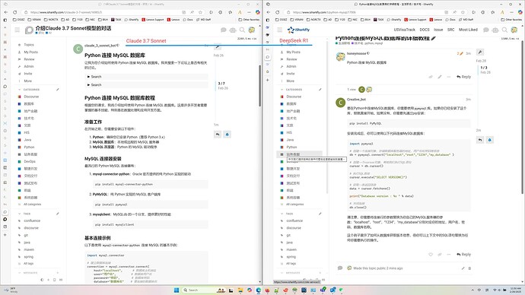Open the Most Liked header link
This screenshot has width=525, height=295.
(468, 30)
